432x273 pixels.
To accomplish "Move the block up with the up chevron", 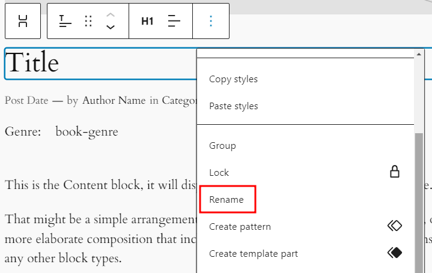I will (111, 14).
